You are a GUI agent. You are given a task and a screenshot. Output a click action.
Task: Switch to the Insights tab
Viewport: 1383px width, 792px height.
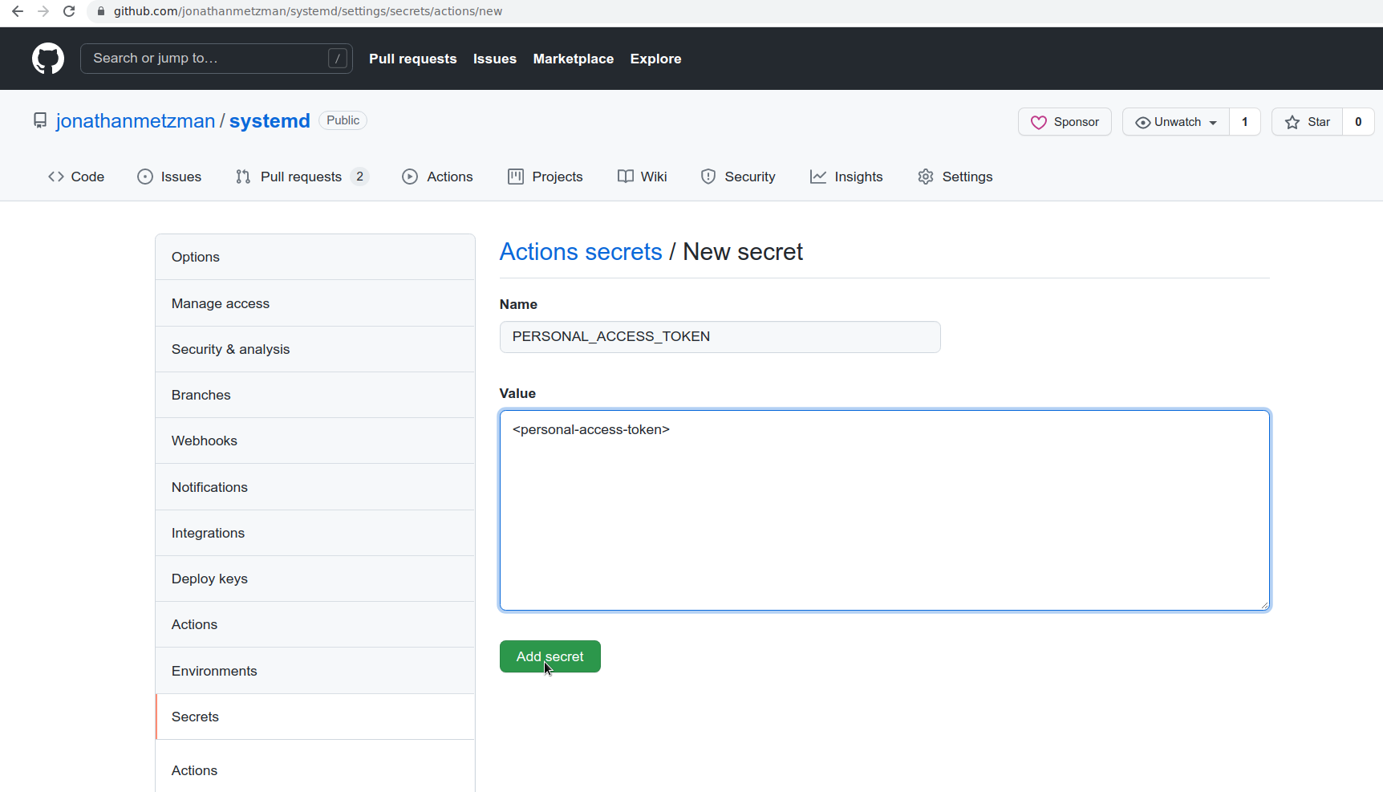[x=846, y=177]
